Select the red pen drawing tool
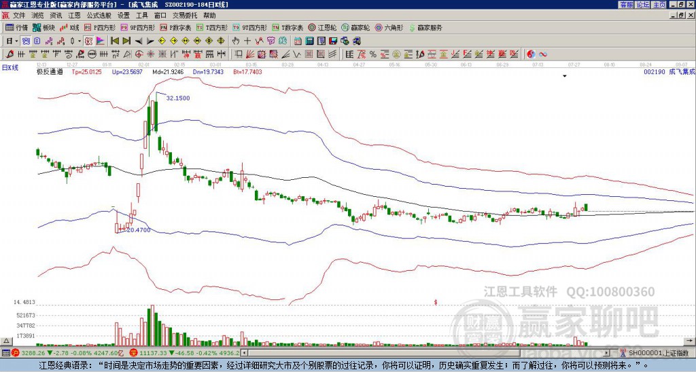 click(x=10, y=54)
